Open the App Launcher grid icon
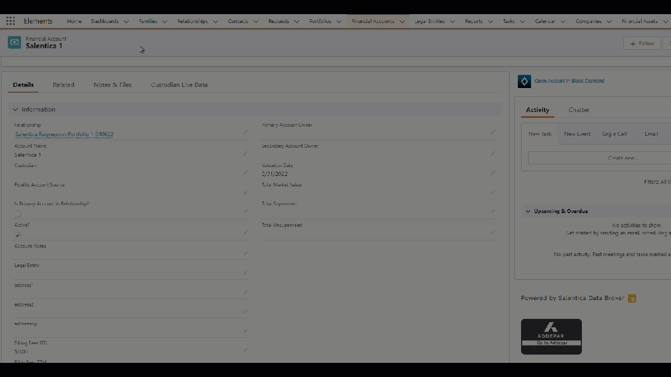 point(10,21)
